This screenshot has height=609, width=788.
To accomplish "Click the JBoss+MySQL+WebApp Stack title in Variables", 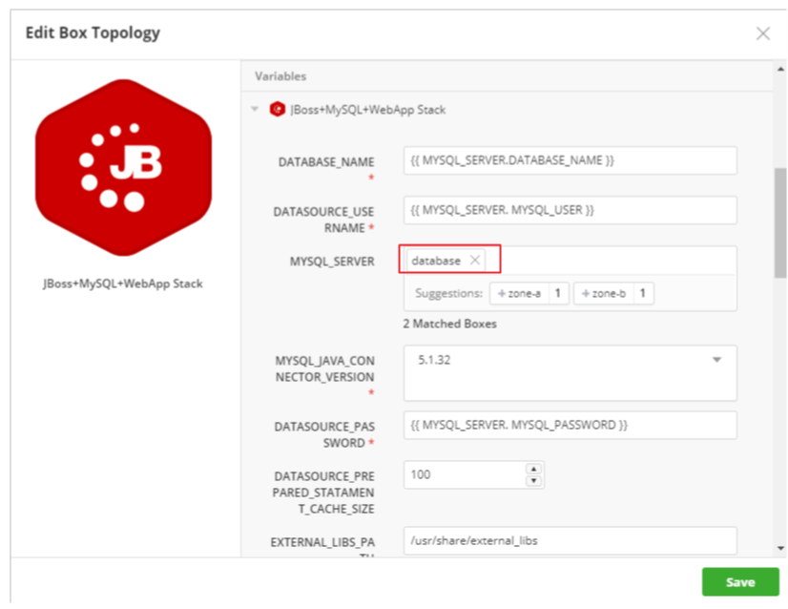I will click(368, 110).
